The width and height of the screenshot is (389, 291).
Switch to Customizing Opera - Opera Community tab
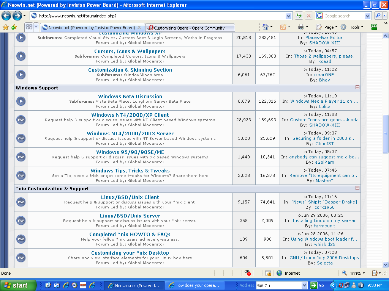(x=190, y=28)
